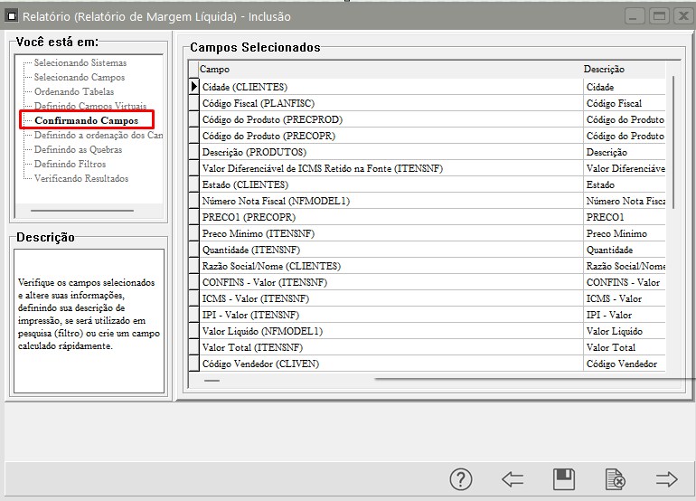
Task: Select the Valor Total (ITENSNF) field row
Action: (x=389, y=347)
